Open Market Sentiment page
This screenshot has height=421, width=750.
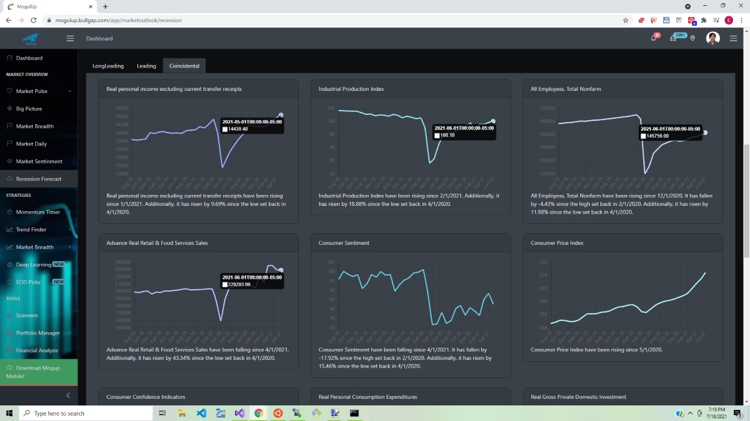[39, 161]
